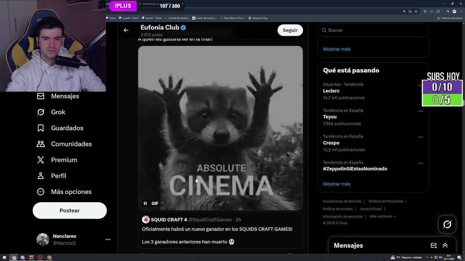
Task: Open the raccoon Absolute Cinema GIF
Action: coord(221,128)
